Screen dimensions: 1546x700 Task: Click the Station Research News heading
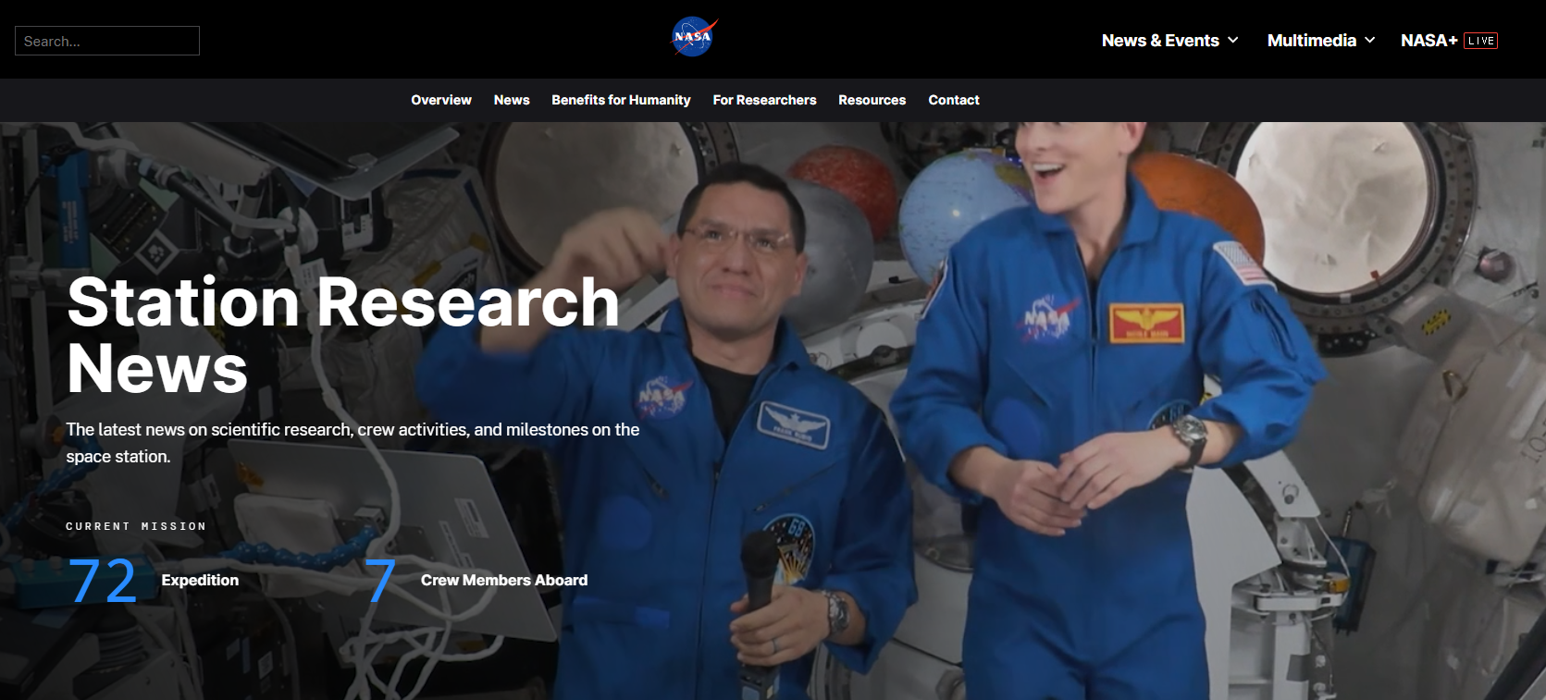coord(342,335)
